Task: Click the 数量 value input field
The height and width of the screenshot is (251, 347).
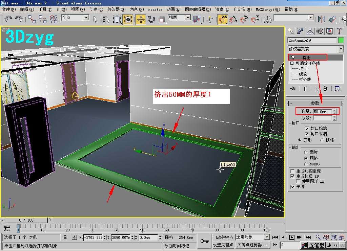Action: pyautogui.click(x=322, y=112)
